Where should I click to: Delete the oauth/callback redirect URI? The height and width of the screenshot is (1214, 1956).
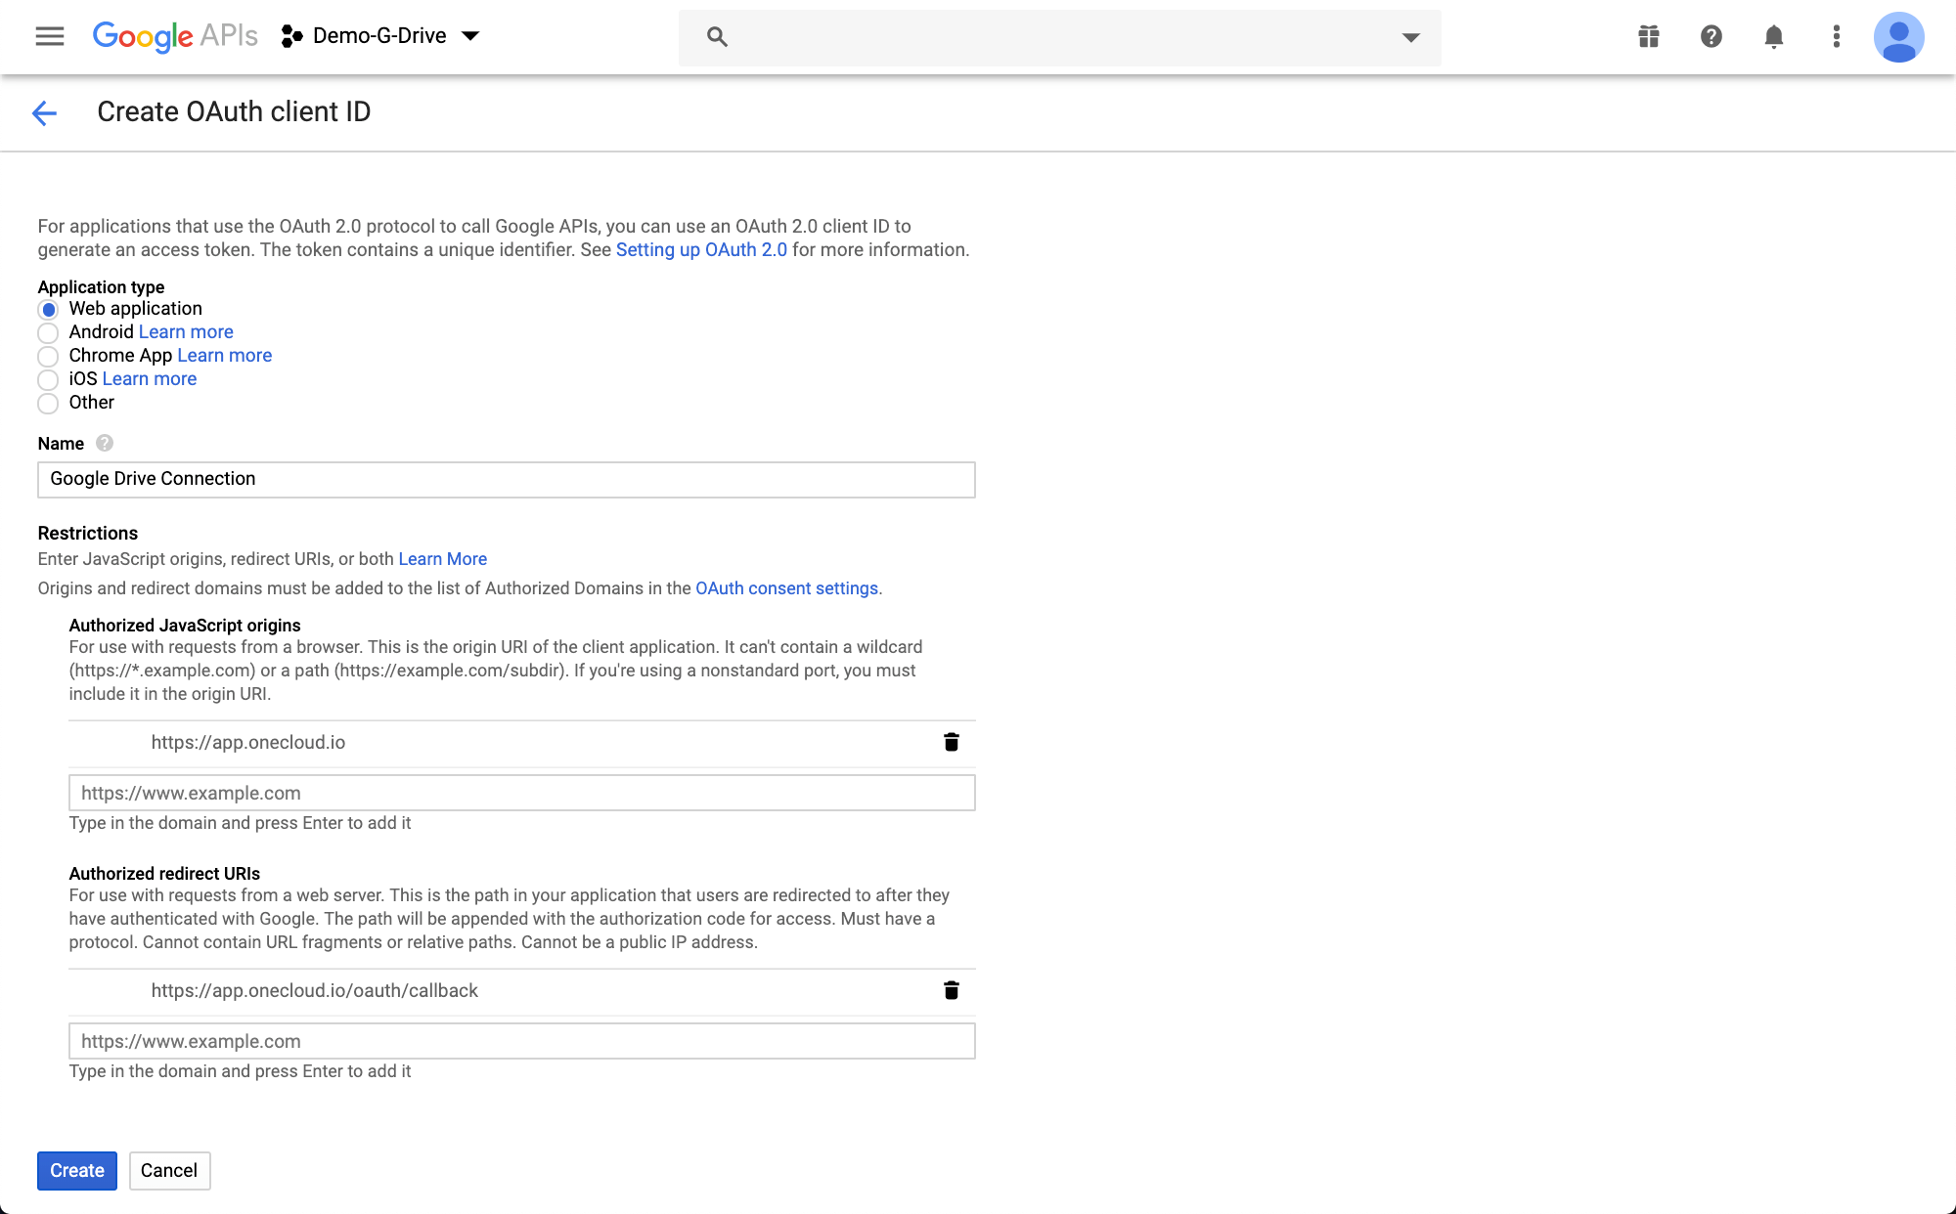[x=951, y=990]
